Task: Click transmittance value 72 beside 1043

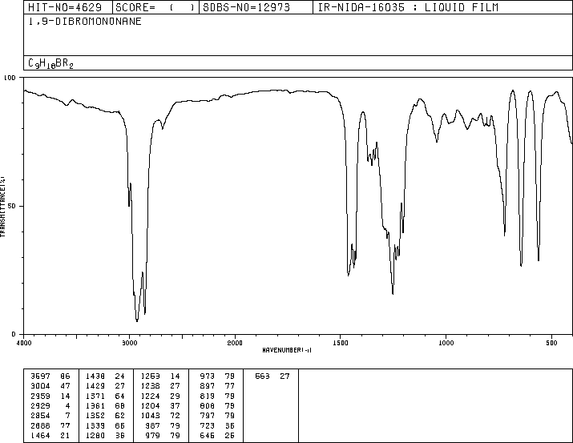Action: 175,416
